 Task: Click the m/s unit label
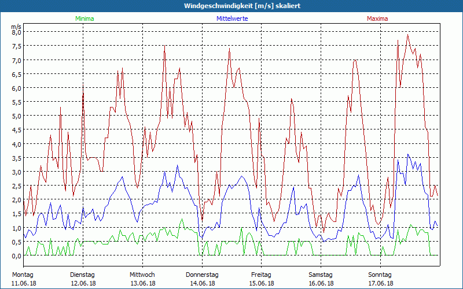[x=16, y=26]
